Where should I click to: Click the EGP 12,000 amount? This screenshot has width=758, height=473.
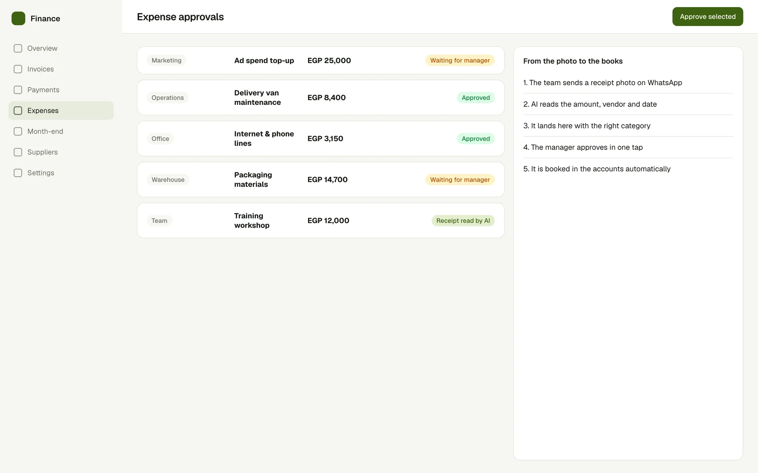(328, 221)
